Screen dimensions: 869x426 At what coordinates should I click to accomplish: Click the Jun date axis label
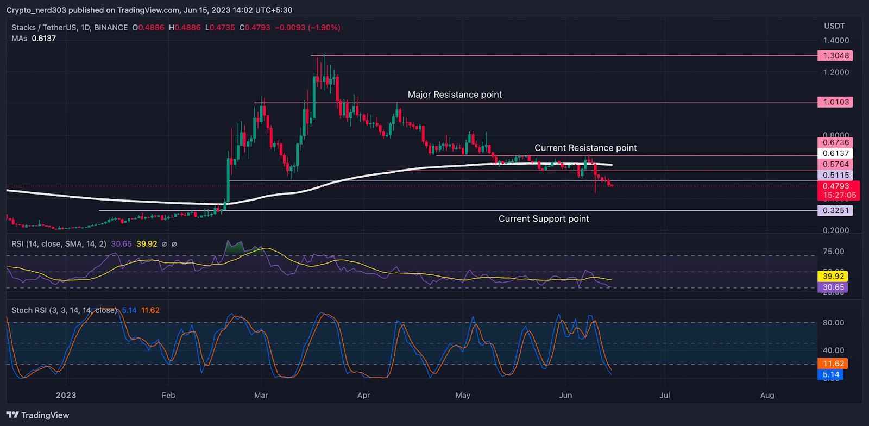click(x=565, y=395)
